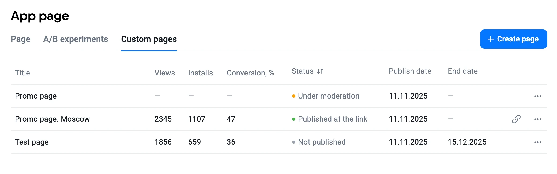Click the Create page button
The height and width of the screenshot is (174, 557).
513,39
